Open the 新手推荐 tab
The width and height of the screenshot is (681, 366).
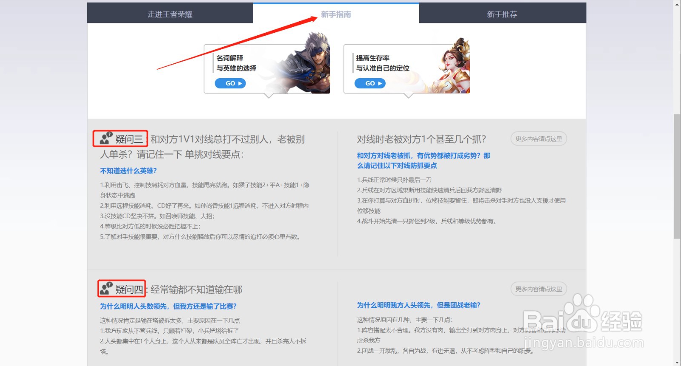[503, 14]
